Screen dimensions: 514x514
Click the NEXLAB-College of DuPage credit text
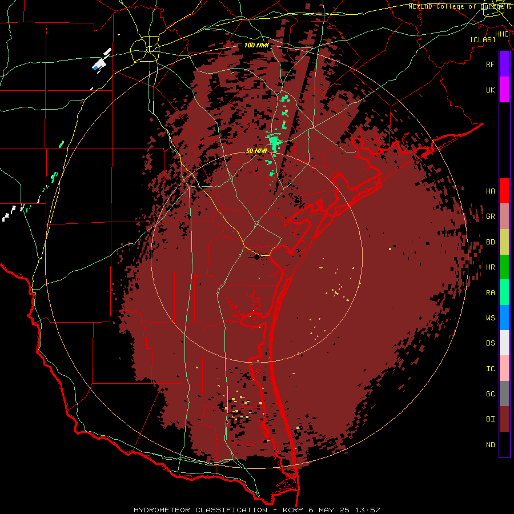(x=460, y=6)
